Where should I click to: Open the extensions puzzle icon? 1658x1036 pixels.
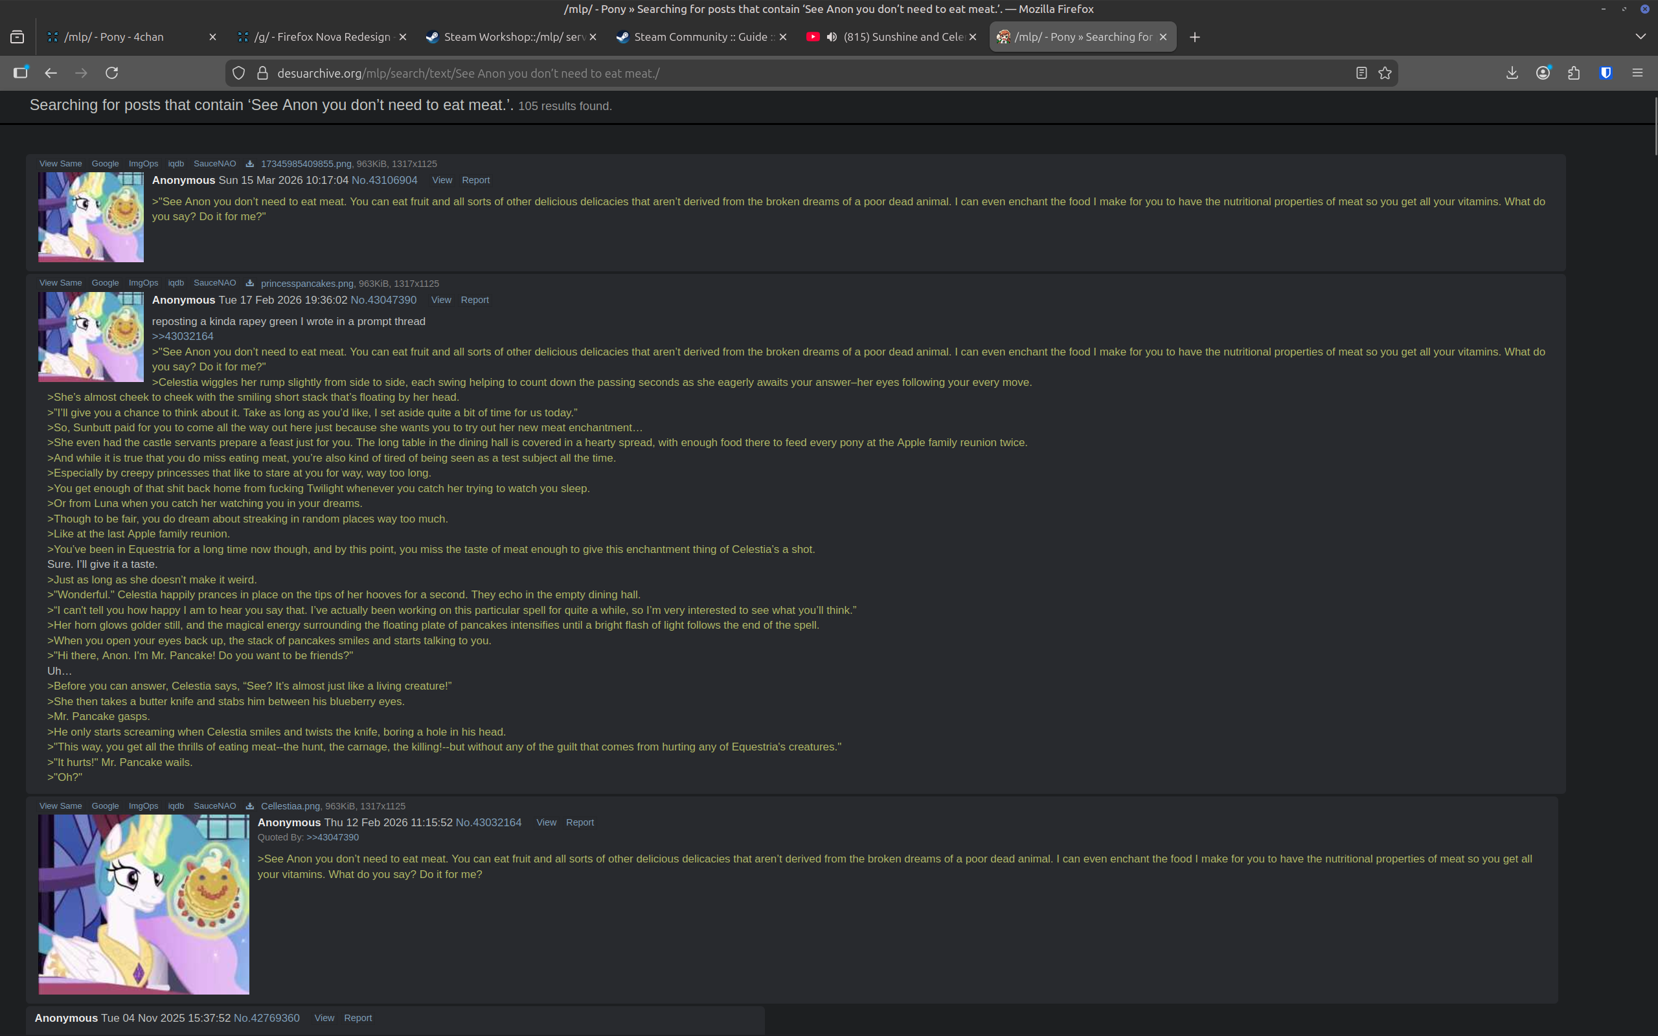tap(1574, 73)
